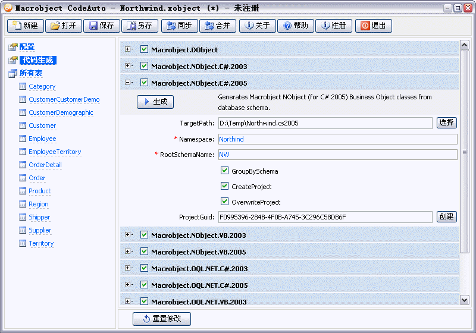Image resolution: width=476 pixels, height=333 pixels.
Task: Click the ProjectGuid input field
Action: coord(325,217)
